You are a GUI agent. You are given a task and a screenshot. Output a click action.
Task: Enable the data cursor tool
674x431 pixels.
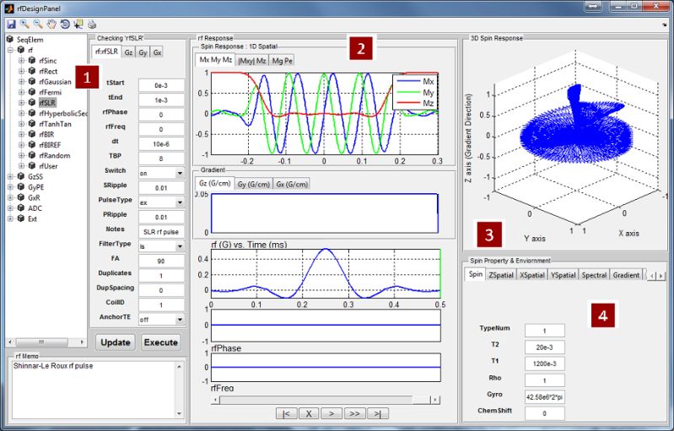(x=78, y=24)
